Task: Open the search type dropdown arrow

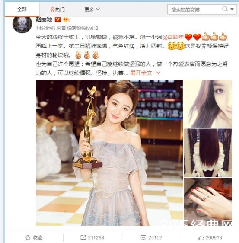Action: click(x=232, y=9)
